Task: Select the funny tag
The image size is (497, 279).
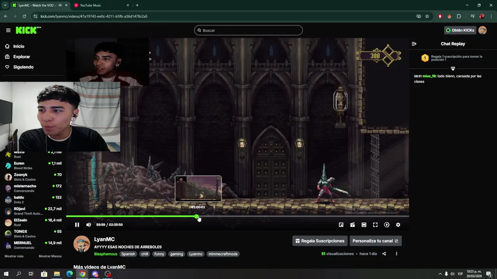Action: [x=159, y=254]
